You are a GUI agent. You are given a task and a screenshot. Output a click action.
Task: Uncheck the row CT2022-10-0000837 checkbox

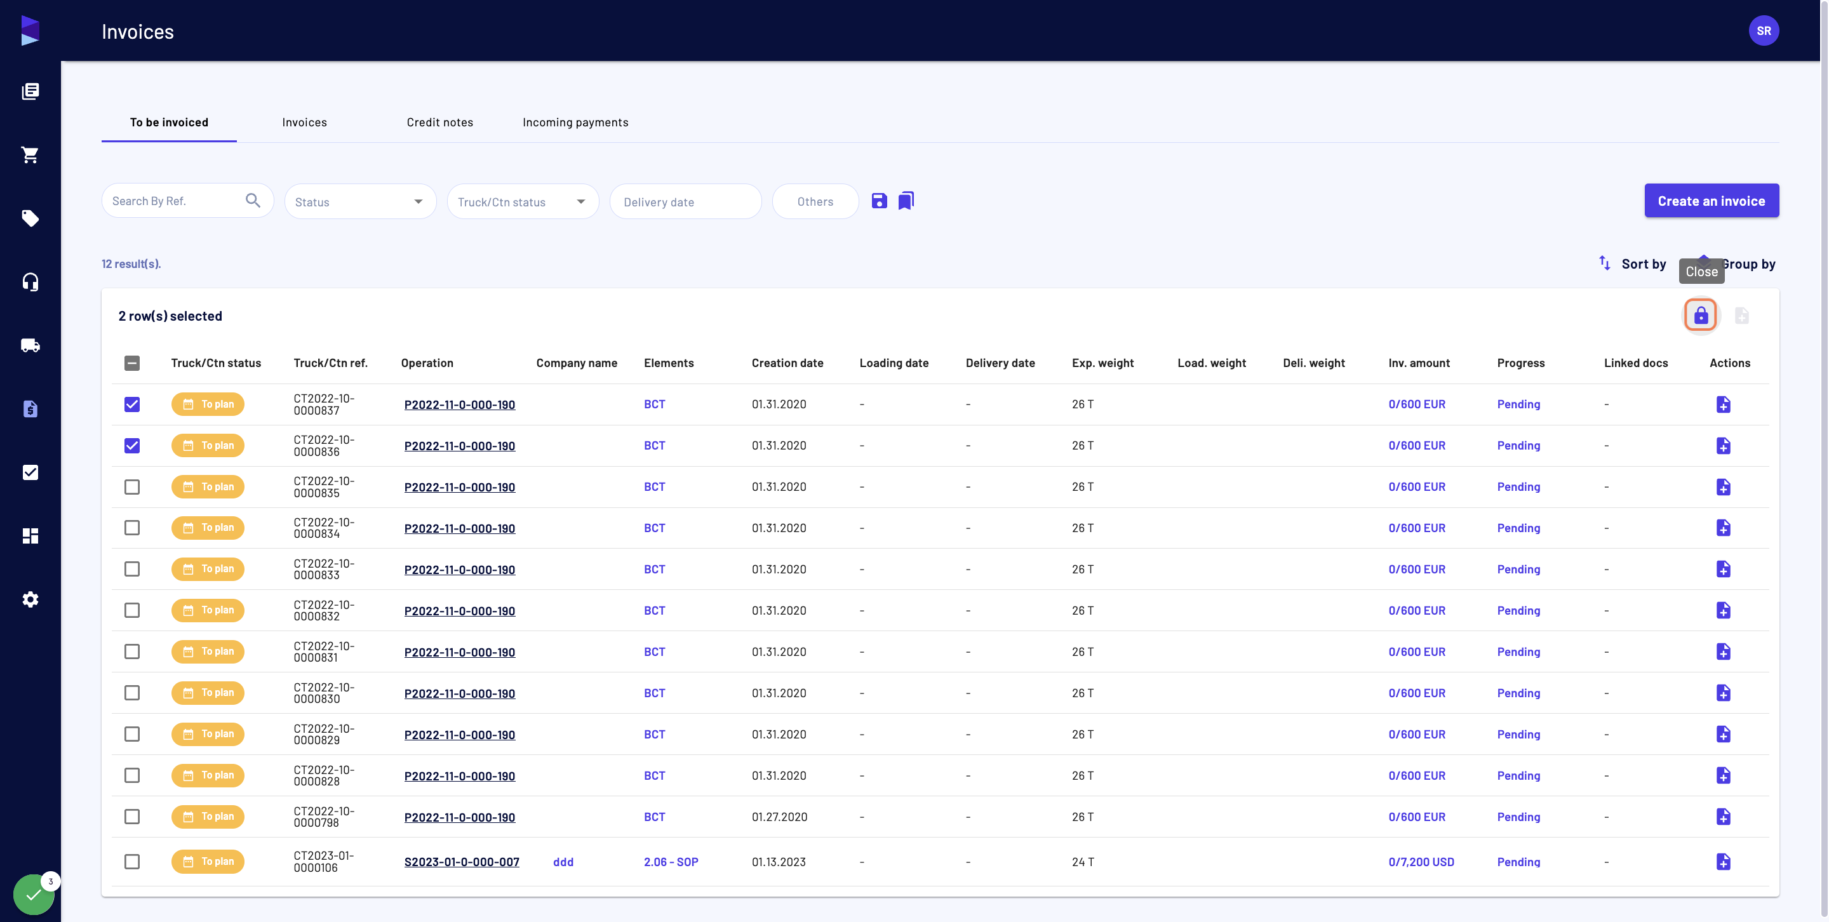tap(132, 404)
